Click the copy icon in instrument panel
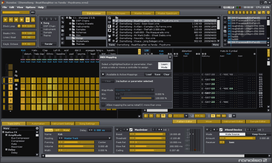 pyautogui.click(x=225, y=31)
